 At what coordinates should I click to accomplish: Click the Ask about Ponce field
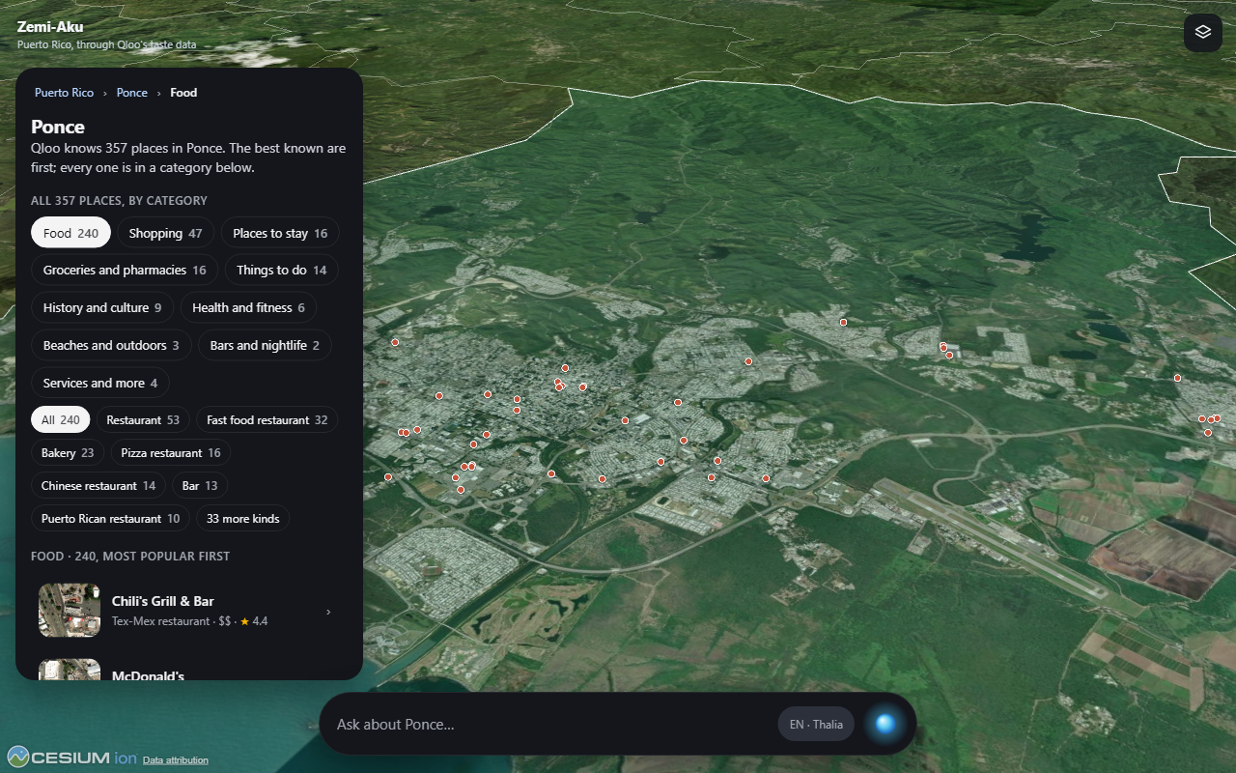[x=550, y=725]
